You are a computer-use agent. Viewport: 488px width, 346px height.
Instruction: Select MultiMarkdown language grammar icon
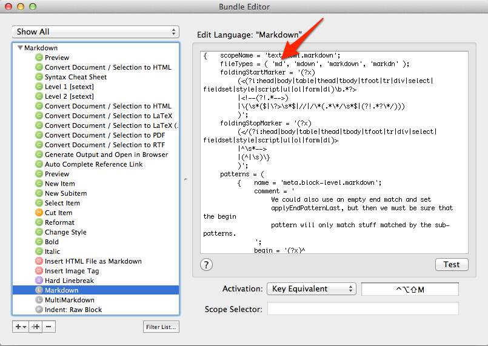coord(39,299)
